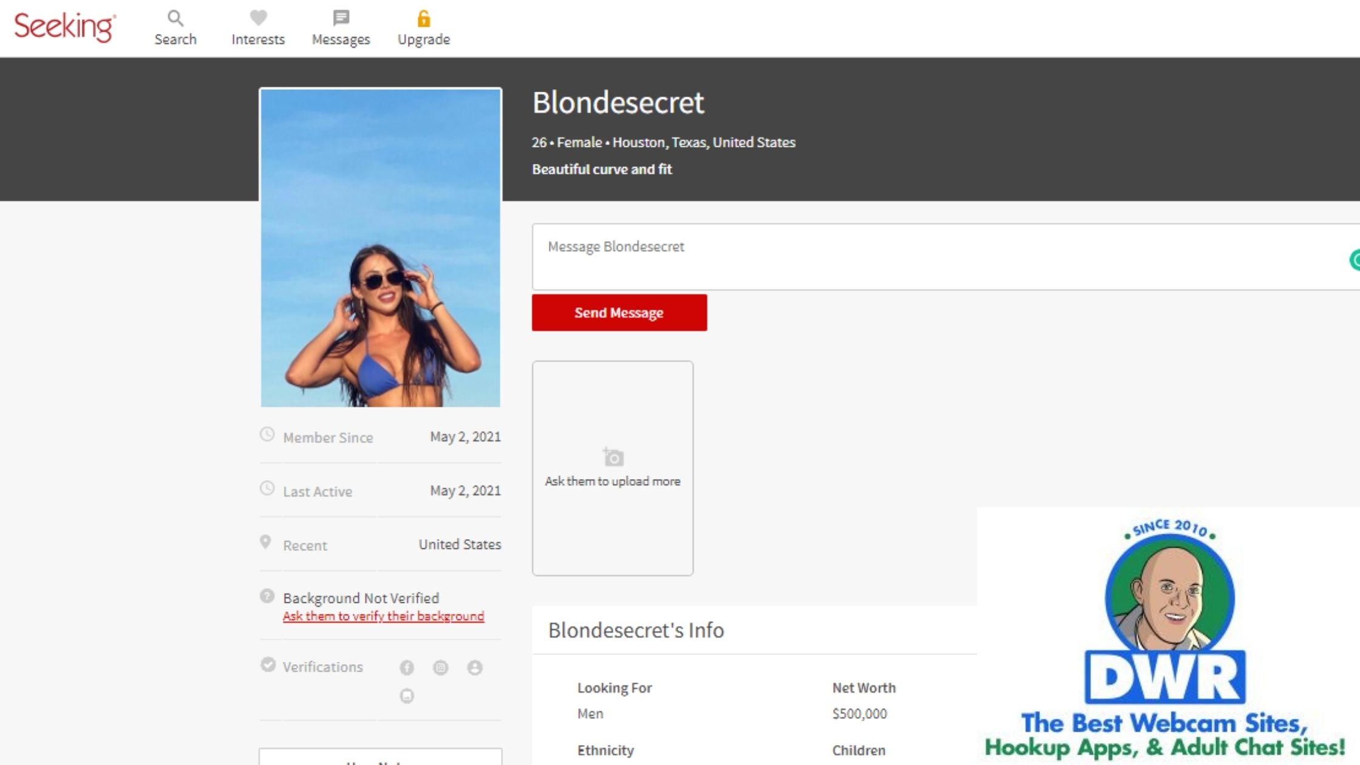The width and height of the screenshot is (1360, 765).
Task: Go to Messages in navigation
Action: 341,29
